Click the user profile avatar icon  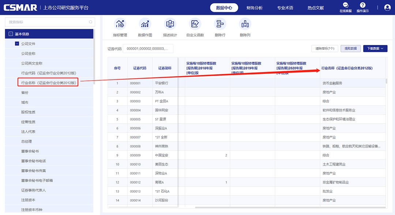coord(387,7)
